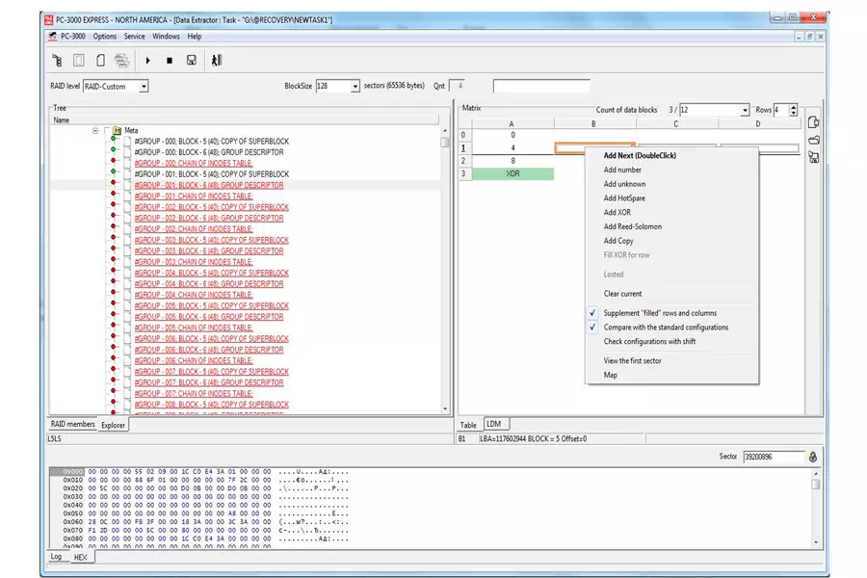867x578 pixels.
Task: Click the Sector number input field
Action: [x=775, y=457]
